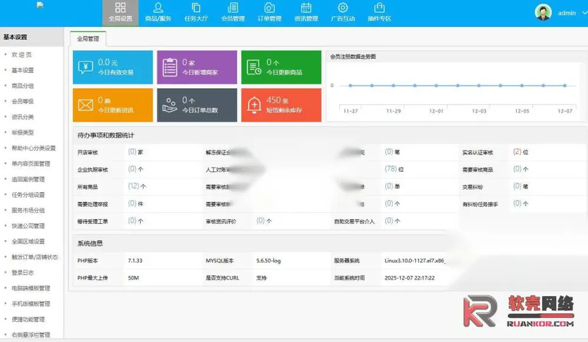
Task: Expand the admin account dropdown arrow
Action: 584,13
